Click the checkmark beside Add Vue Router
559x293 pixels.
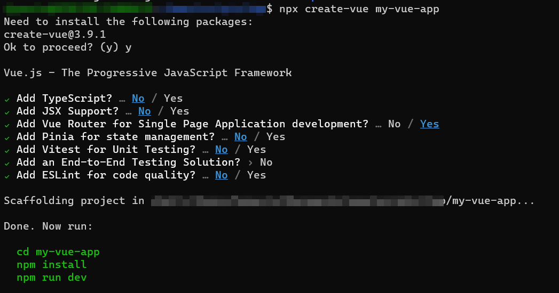click(7, 125)
